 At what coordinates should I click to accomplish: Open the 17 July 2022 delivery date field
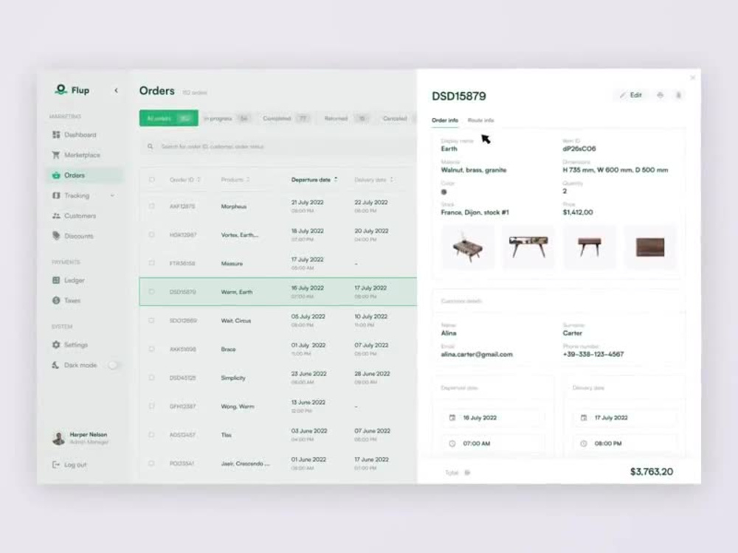[x=624, y=417]
